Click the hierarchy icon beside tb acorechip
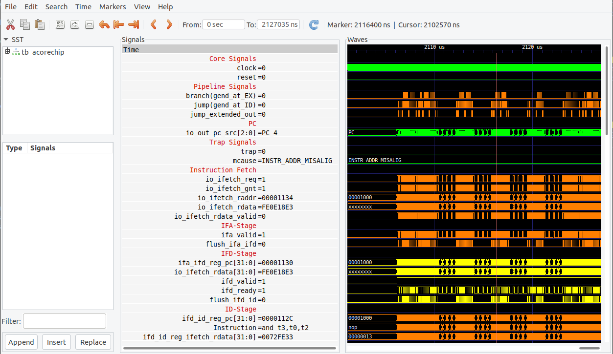The width and height of the screenshot is (613, 354). (x=16, y=52)
